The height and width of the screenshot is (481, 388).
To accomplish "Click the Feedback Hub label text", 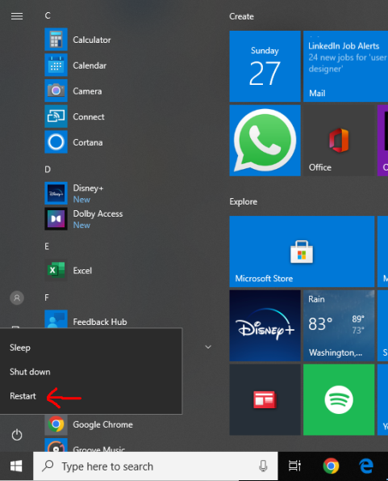I will pyautogui.click(x=100, y=322).
